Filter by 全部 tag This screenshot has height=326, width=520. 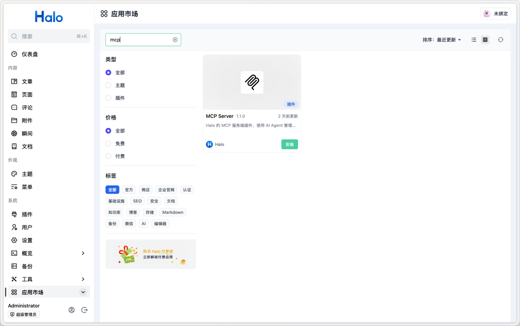coord(112,190)
